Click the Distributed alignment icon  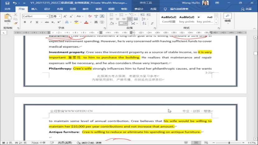click(136, 19)
